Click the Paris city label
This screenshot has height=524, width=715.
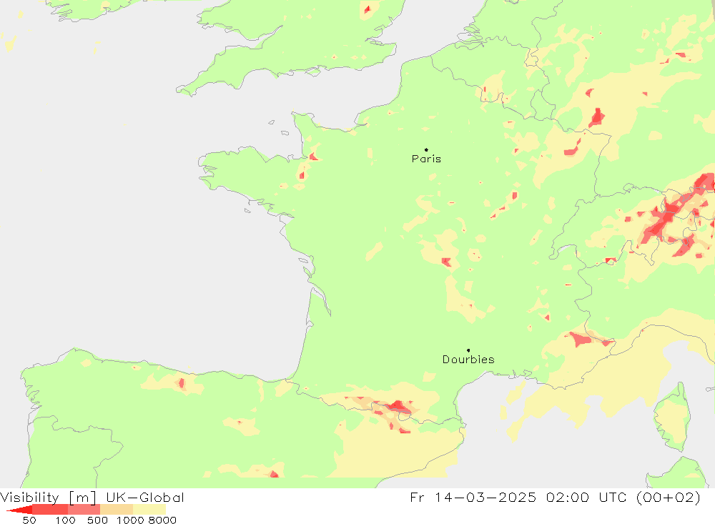[x=426, y=159]
